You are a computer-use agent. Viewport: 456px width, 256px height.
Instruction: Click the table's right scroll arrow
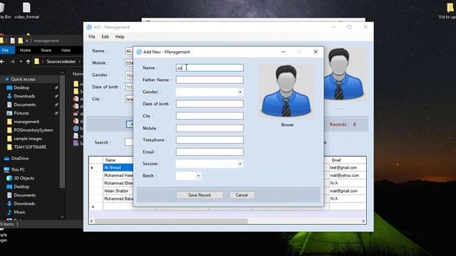tap(363, 221)
